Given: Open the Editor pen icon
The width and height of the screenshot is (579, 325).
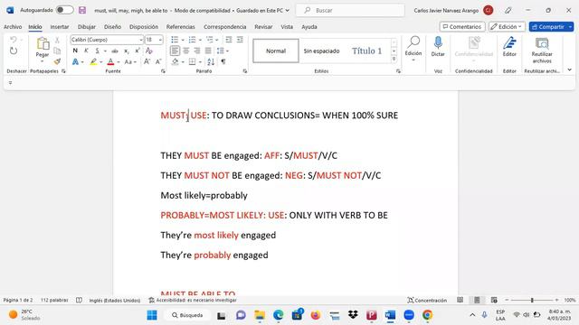Looking at the screenshot, I should pos(509,42).
